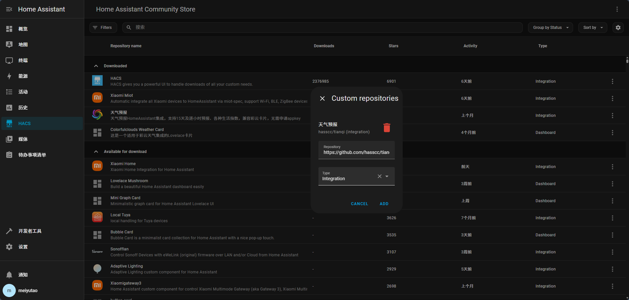This screenshot has width=629, height=300.
Task: Click CANCEL in the dialog
Action: point(359,204)
